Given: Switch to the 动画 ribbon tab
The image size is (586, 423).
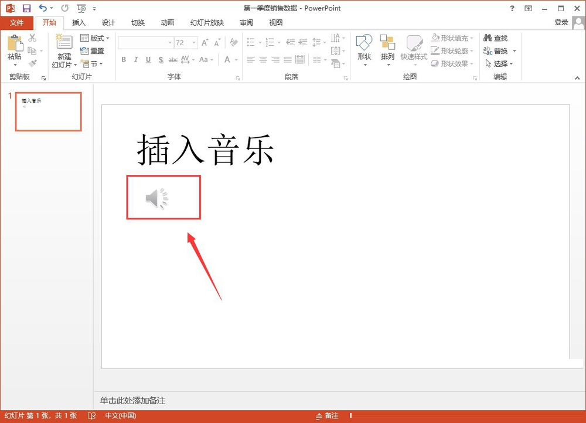Looking at the screenshot, I should coord(167,23).
